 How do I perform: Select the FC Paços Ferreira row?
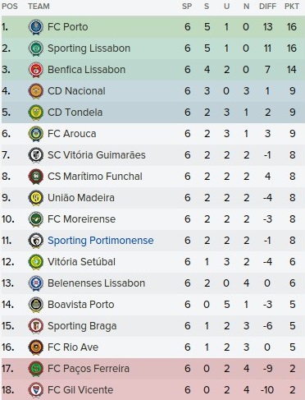153,369
